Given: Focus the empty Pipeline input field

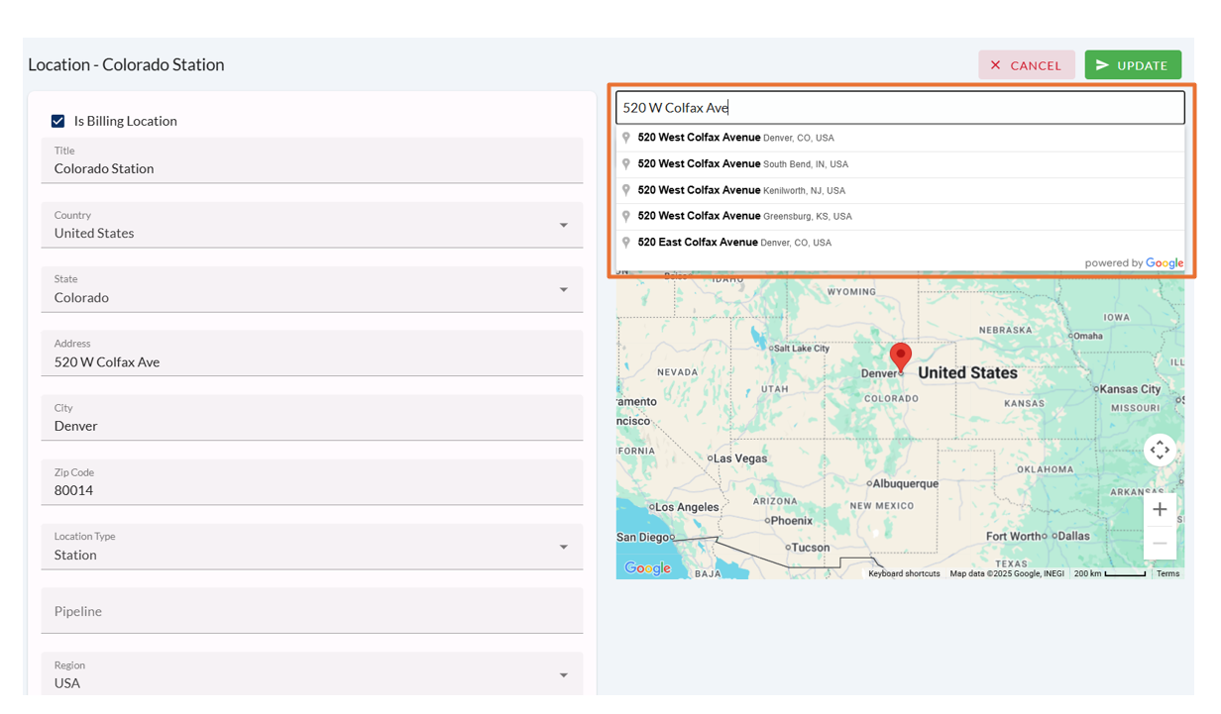Looking at the screenshot, I should 311,611.
